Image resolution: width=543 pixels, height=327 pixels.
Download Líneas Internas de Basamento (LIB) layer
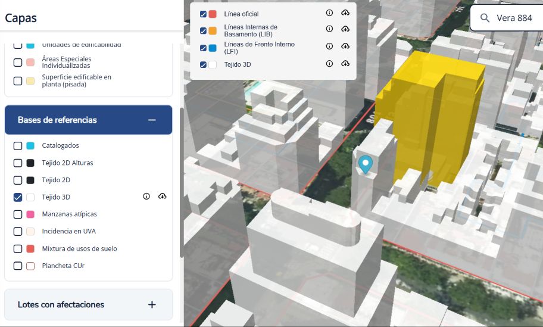(345, 29)
